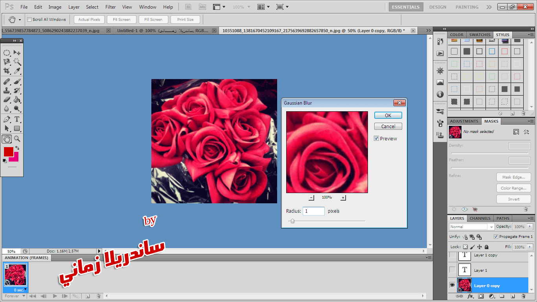Select the Pen tool
The height and width of the screenshot is (302, 537).
(x=7, y=119)
